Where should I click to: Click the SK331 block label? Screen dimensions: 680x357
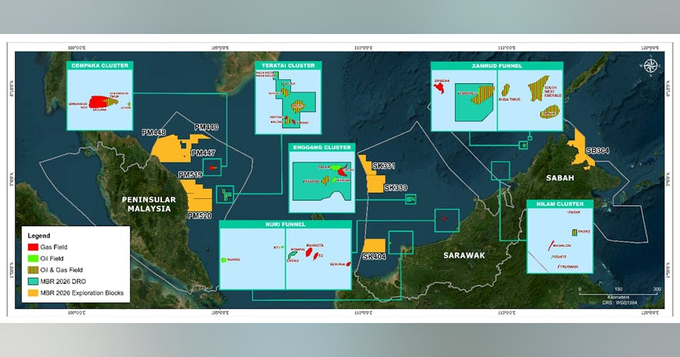[384, 167]
